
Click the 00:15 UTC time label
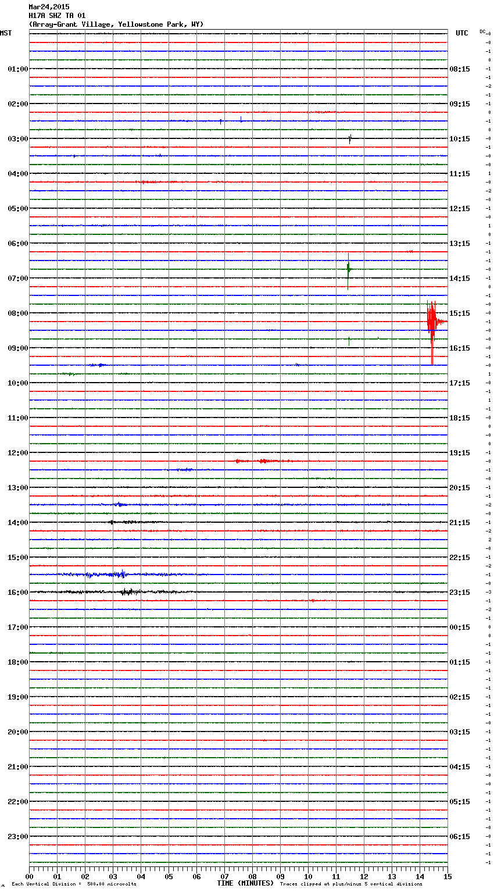pyautogui.click(x=460, y=627)
